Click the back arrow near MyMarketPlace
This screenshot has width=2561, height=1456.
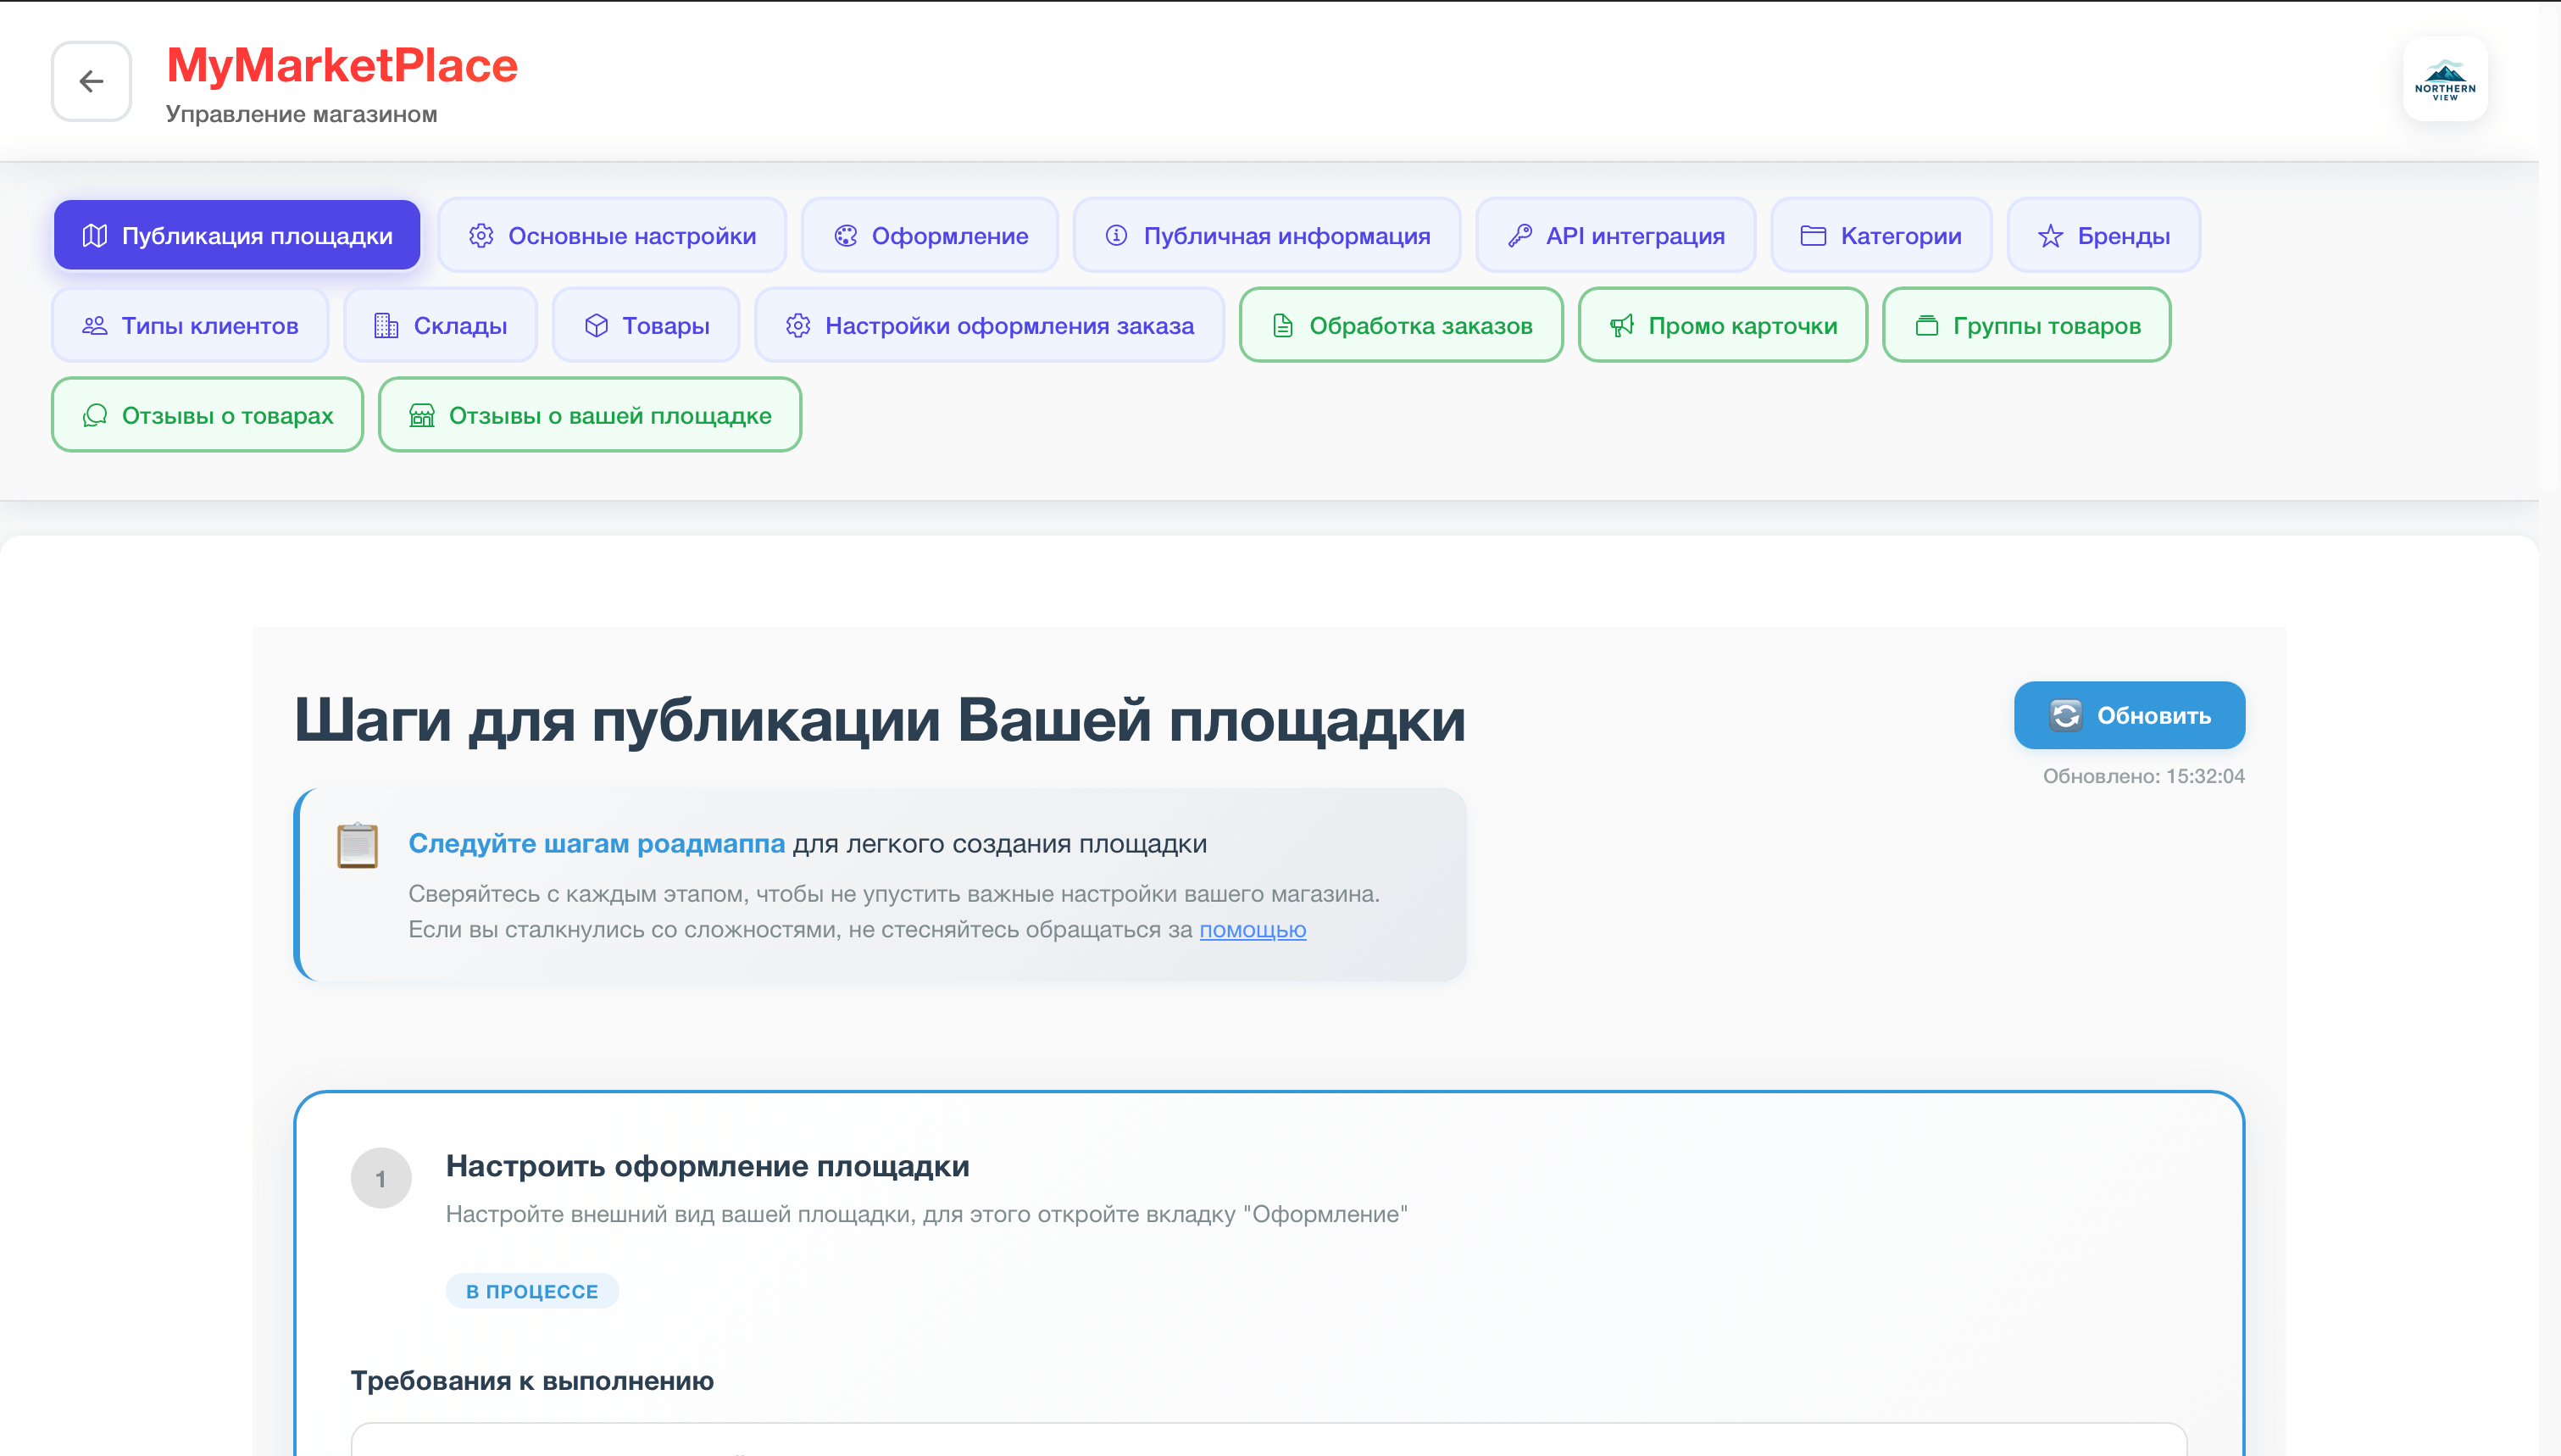pyautogui.click(x=91, y=81)
